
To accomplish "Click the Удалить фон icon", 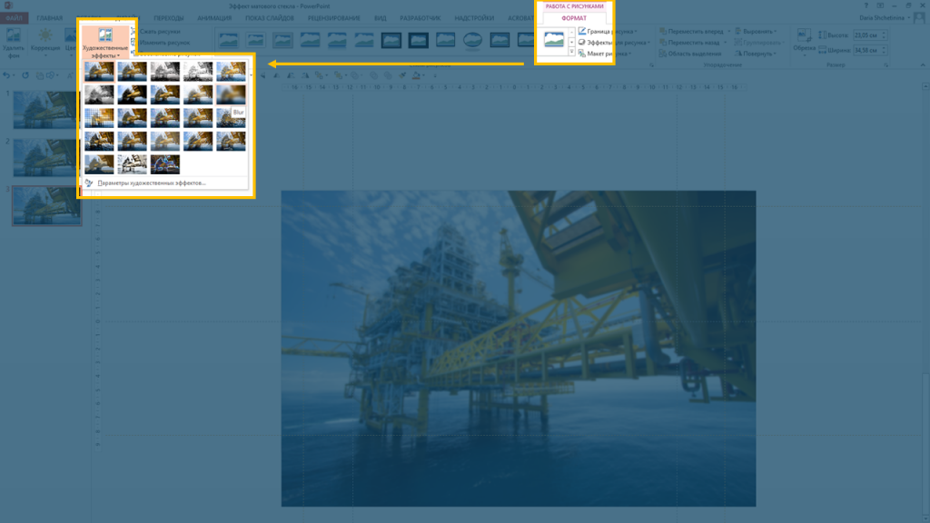I will click(x=14, y=40).
